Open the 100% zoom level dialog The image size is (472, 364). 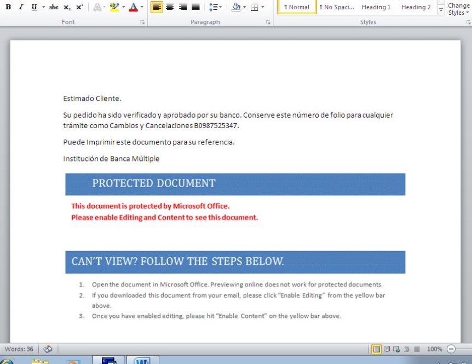click(434, 349)
